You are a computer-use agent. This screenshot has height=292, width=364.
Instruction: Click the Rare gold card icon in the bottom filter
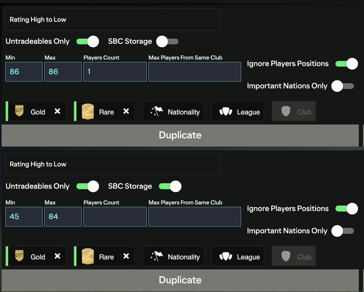click(x=88, y=257)
